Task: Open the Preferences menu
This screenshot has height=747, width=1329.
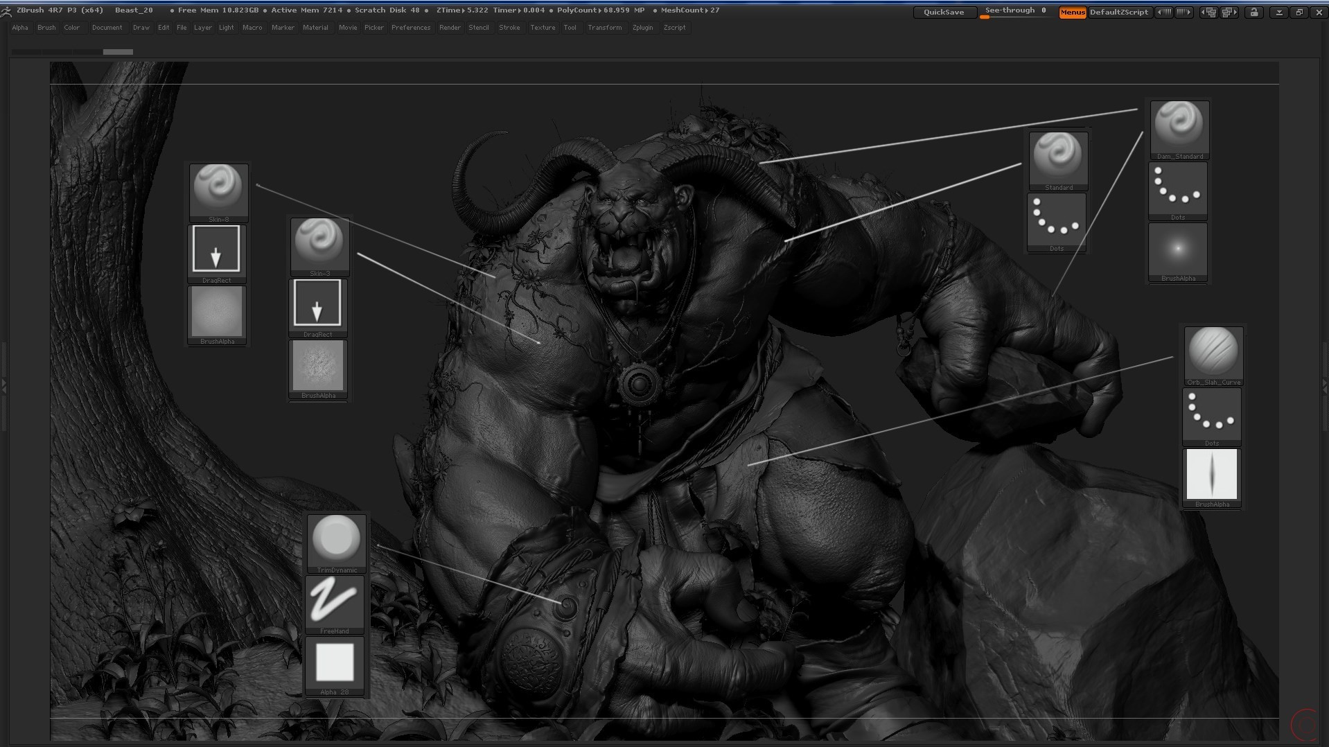Action: [x=411, y=28]
